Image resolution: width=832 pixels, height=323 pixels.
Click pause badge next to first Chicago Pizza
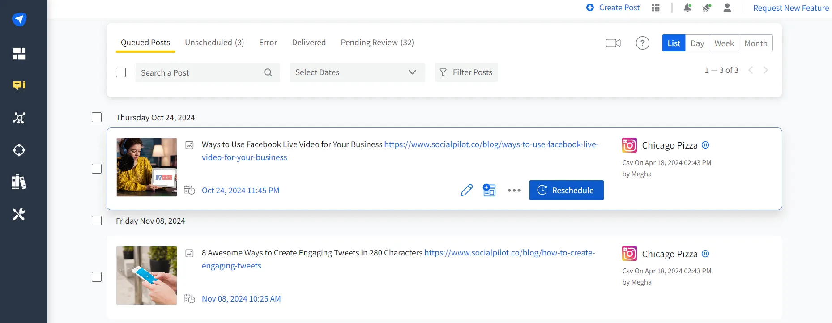705,145
